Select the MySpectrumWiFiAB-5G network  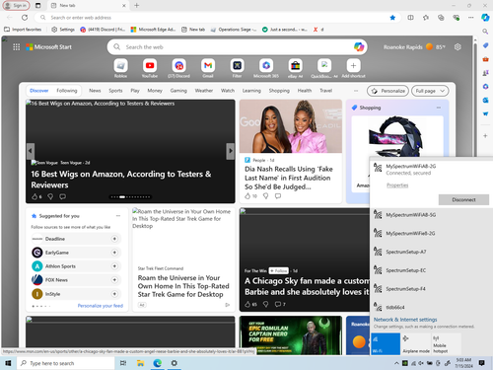point(431,215)
